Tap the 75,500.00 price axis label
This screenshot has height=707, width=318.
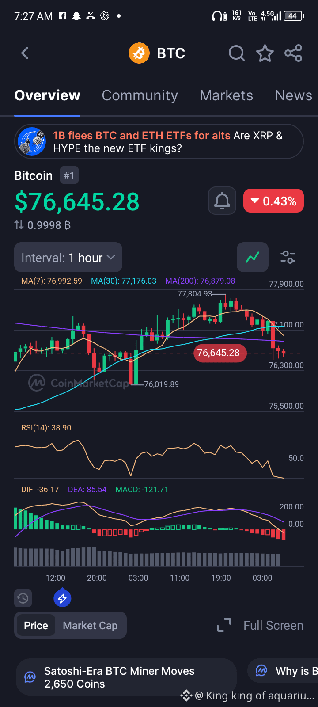(x=286, y=406)
